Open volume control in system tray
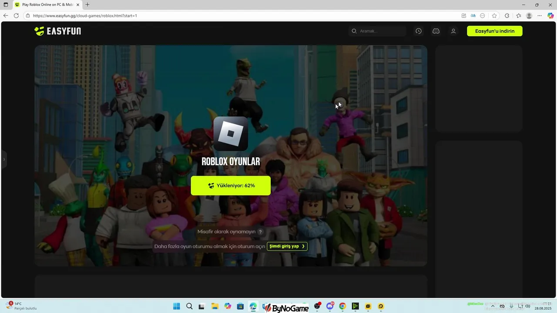This screenshot has width=557, height=313. pyautogui.click(x=528, y=306)
